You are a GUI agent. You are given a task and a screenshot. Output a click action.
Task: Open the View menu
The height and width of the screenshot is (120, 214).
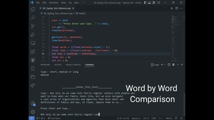pyautogui.click(x=64, y=3)
